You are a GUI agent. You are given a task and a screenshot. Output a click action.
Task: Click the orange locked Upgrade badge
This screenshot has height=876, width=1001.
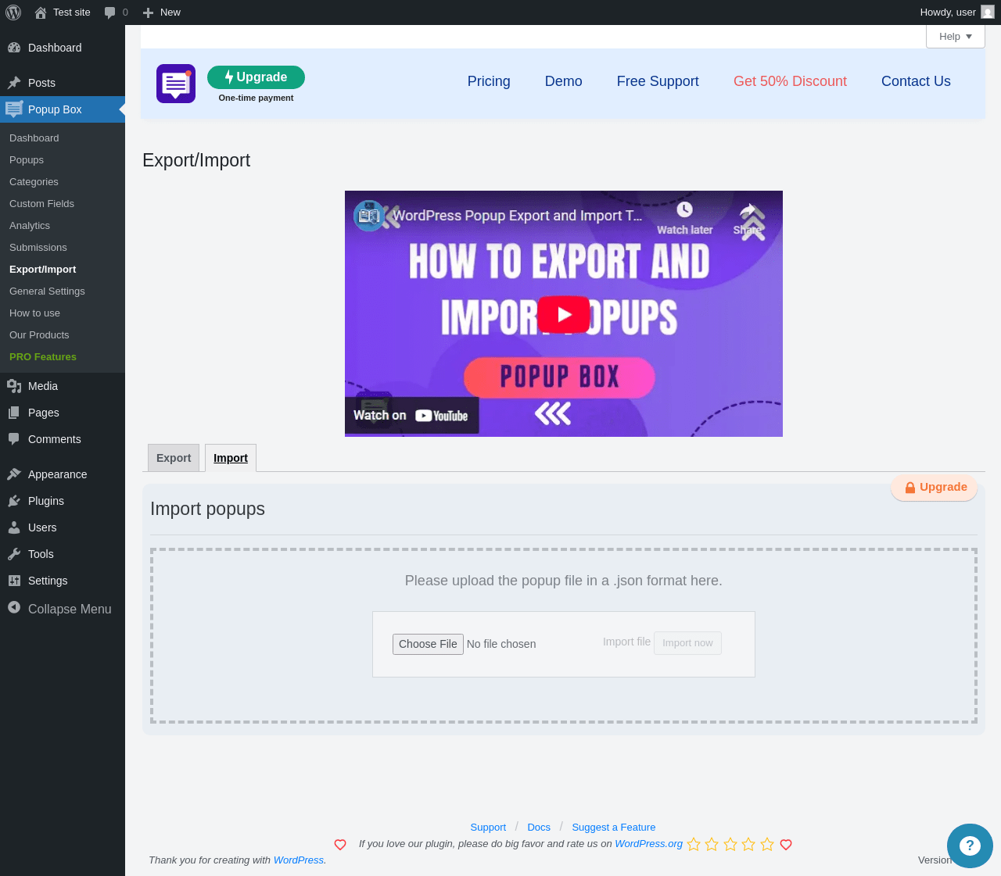935,488
